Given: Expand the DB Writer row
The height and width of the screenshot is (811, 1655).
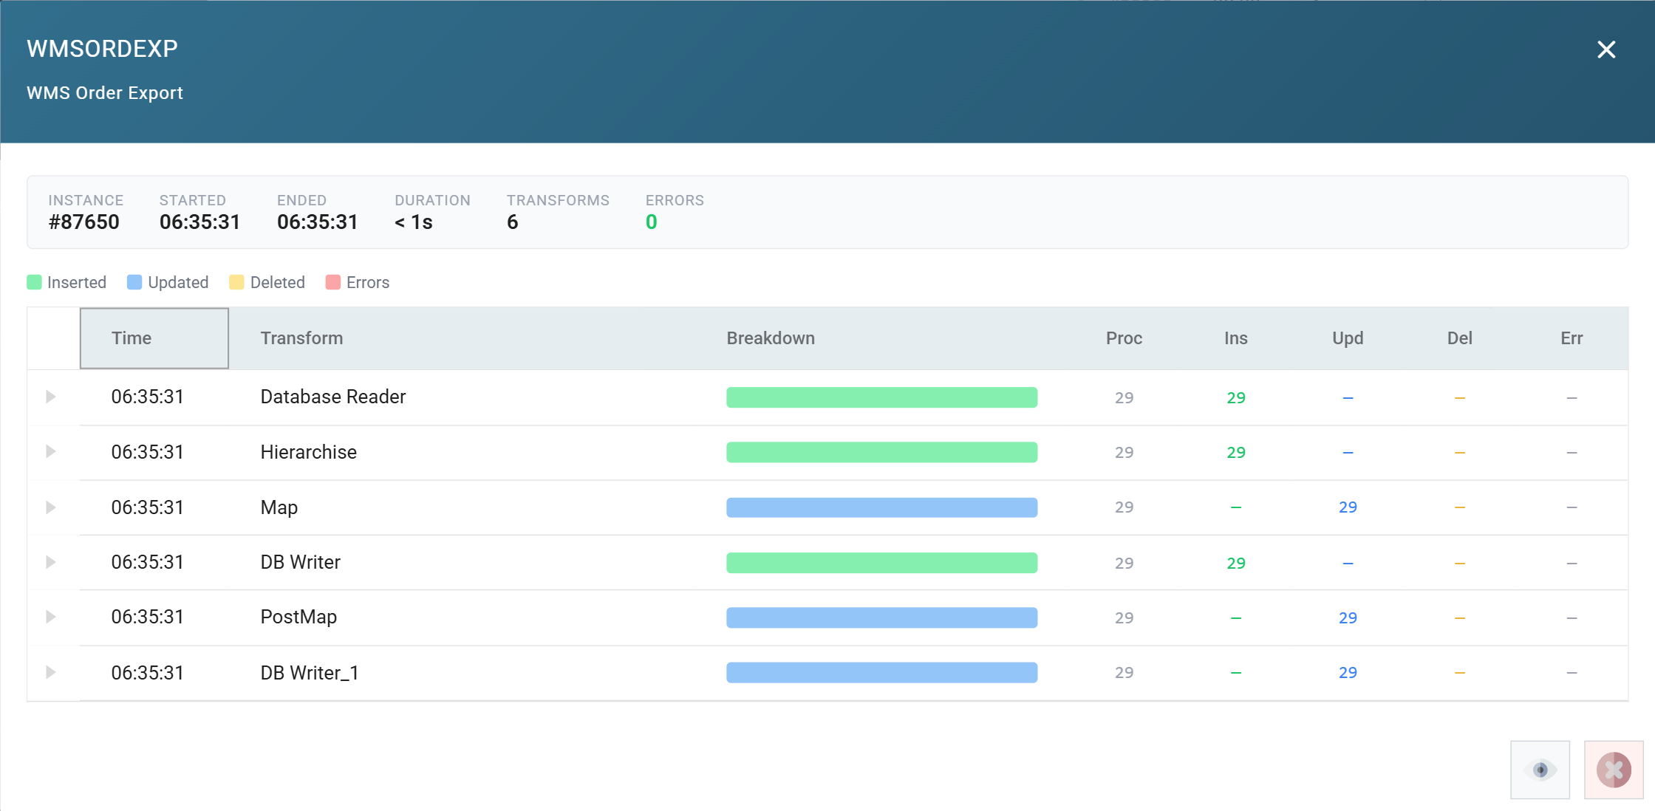Looking at the screenshot, I should tap(51, 562).
